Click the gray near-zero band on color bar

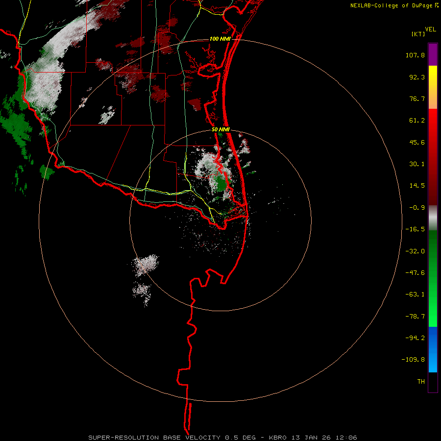(x=433, y=218)
